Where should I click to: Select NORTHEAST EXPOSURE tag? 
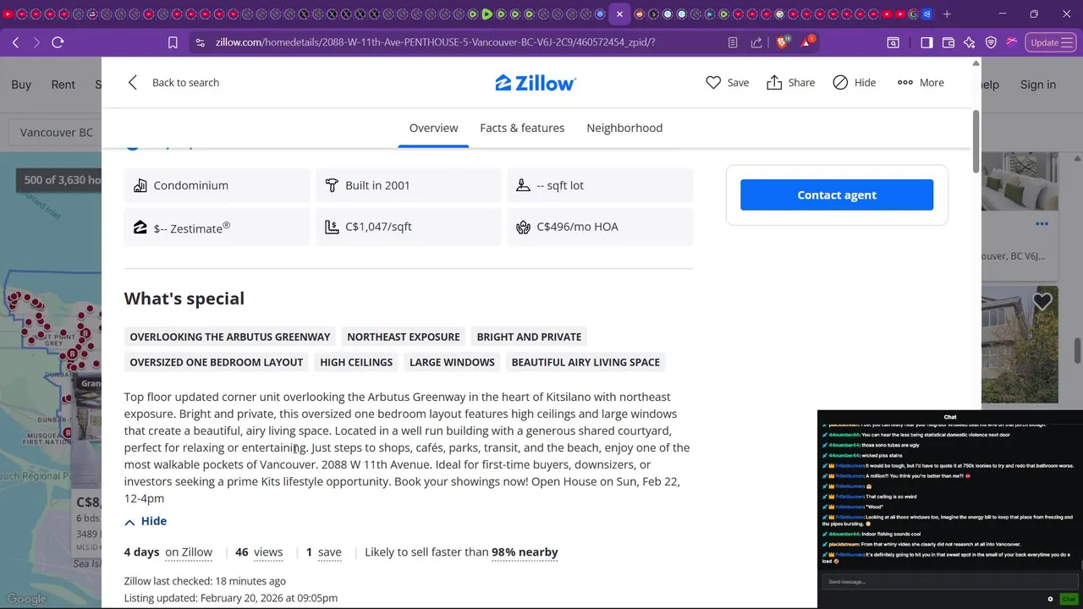[x=404, y=337]
